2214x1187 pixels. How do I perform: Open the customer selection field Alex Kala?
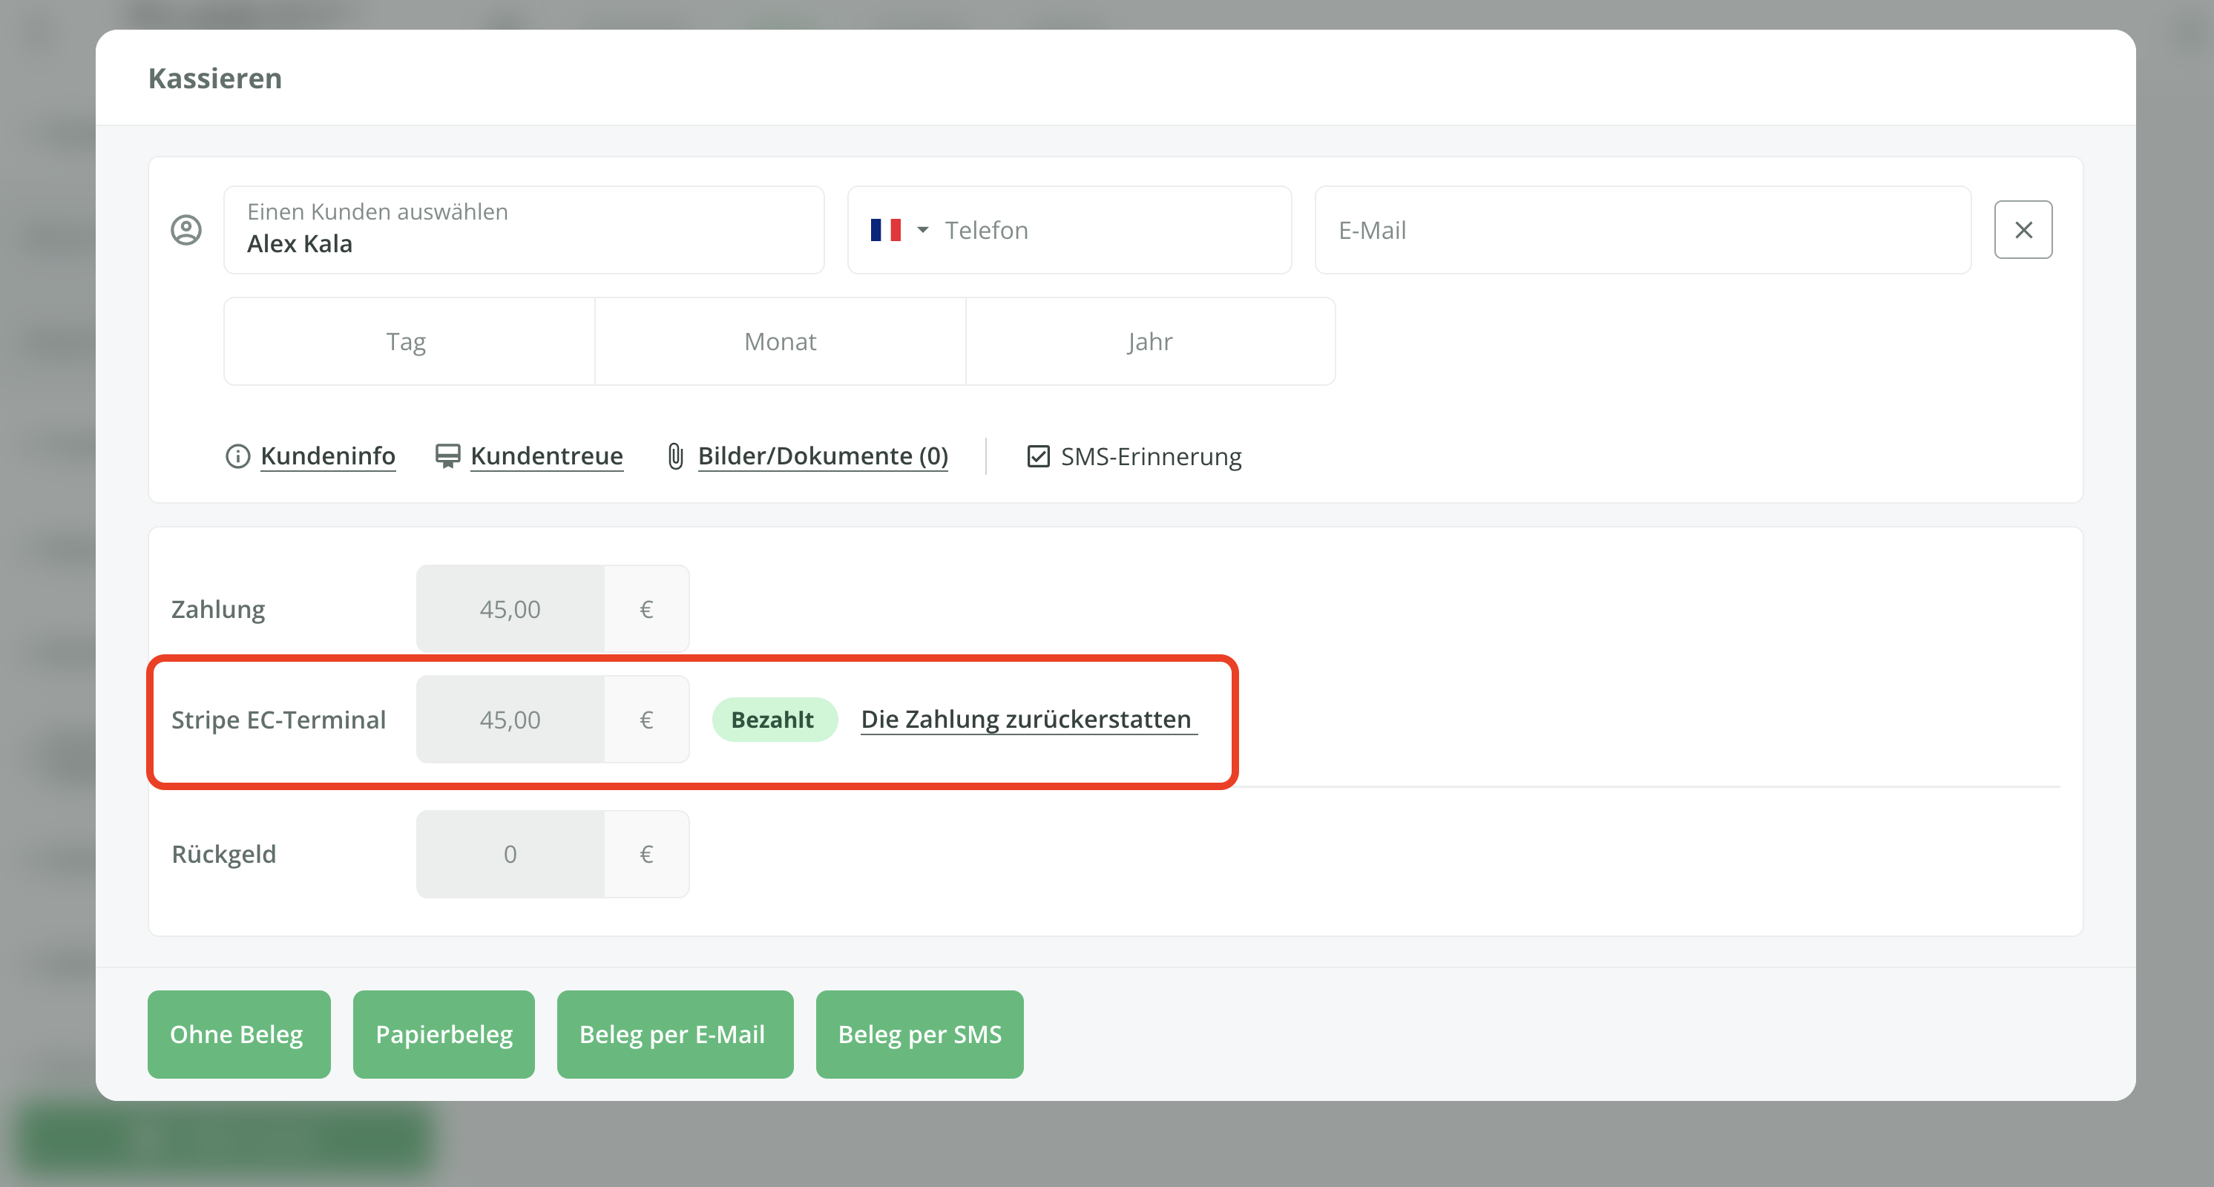coord(523,230)
